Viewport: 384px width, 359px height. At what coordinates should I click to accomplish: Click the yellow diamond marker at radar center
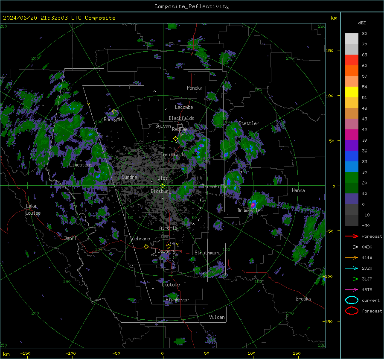[163, 186]
